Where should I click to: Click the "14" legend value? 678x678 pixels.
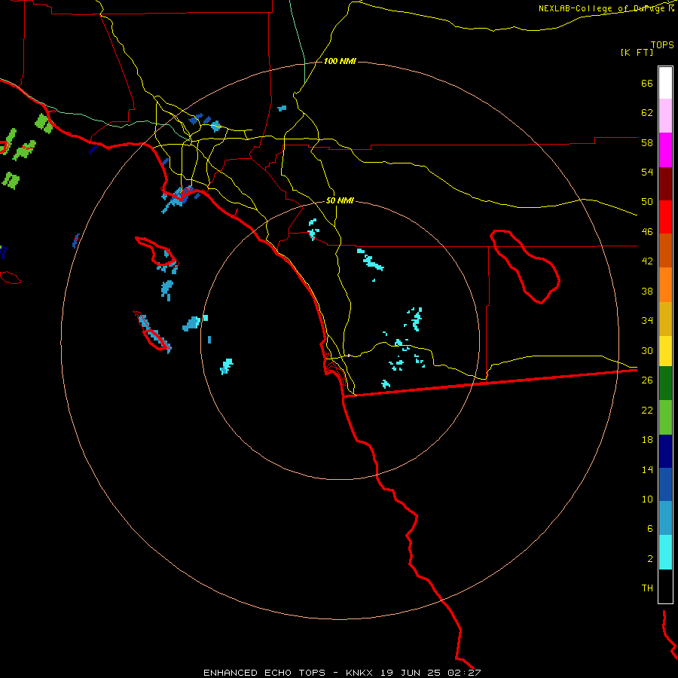(647, 469)
